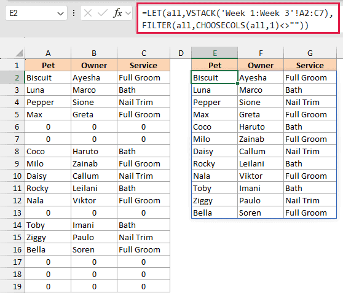This screenshot has width=343, height=293.
Task: Select row 1 header
Action: 12,65
